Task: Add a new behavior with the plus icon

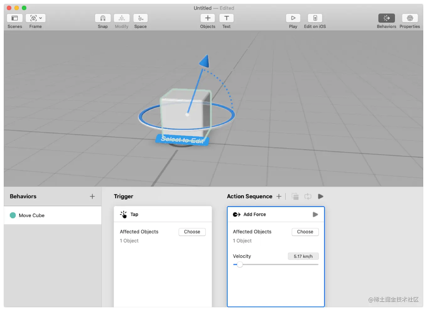Action: click(x=92, y=196)
